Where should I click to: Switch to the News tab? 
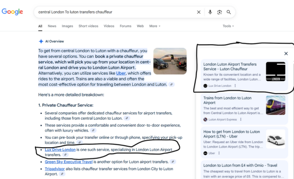coord(52,26)
